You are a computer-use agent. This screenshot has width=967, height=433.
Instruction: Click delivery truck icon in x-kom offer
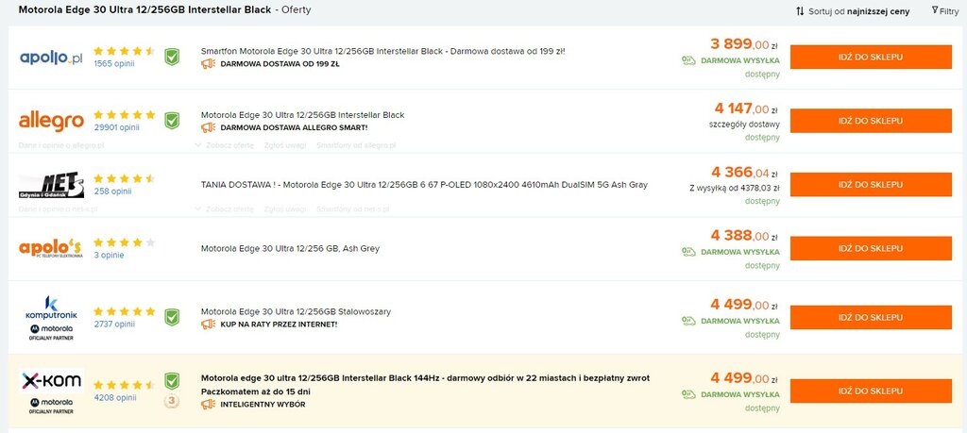[x=688, y=394]
